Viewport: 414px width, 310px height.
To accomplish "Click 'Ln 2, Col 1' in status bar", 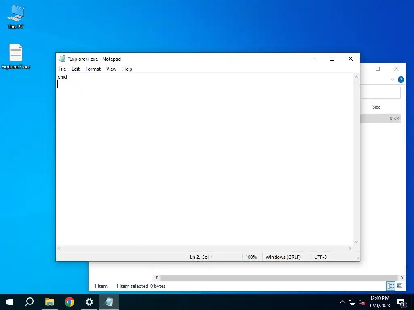I will tap(201, 257).
